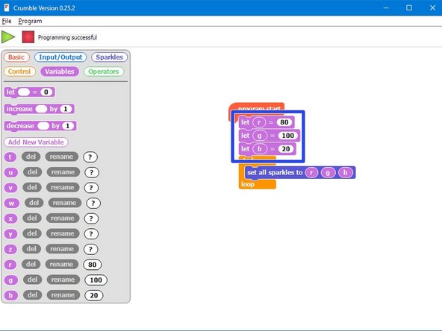Pick variable b pill in list
This screenshot has width=442, height=331.
11,295
